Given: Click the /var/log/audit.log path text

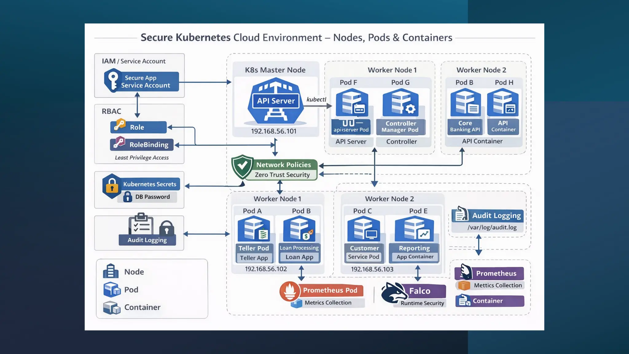Looking at the screenshot, I should pos(492,227).
